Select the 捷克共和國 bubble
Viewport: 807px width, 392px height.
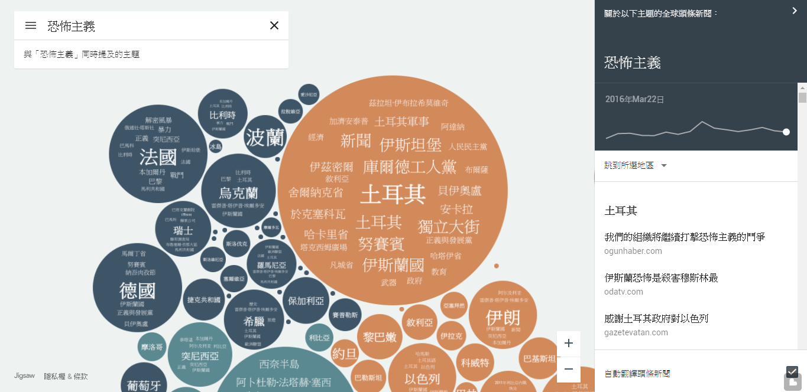(x=203, y=299)
